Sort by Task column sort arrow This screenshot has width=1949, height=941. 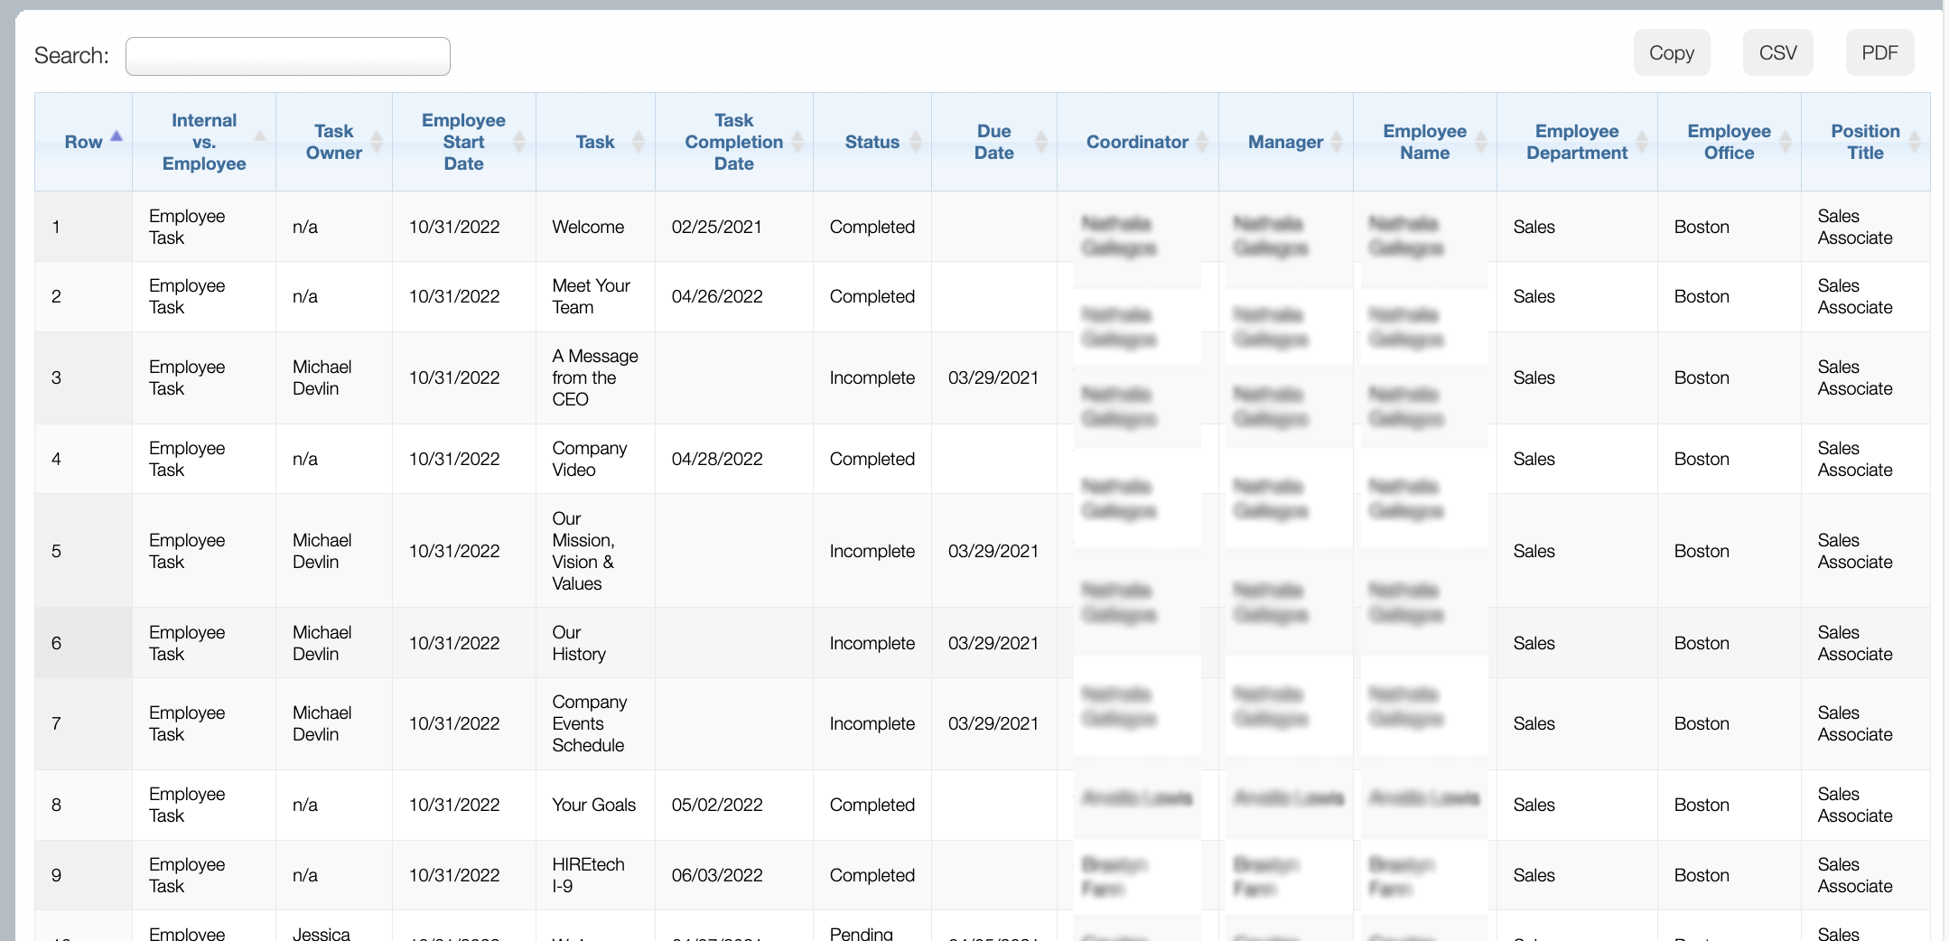click(639, 142)
